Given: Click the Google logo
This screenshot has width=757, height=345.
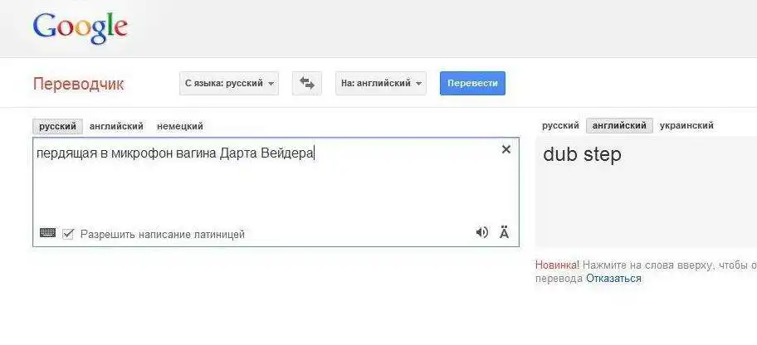Looking at the screenshot, I should click(80, 27).
